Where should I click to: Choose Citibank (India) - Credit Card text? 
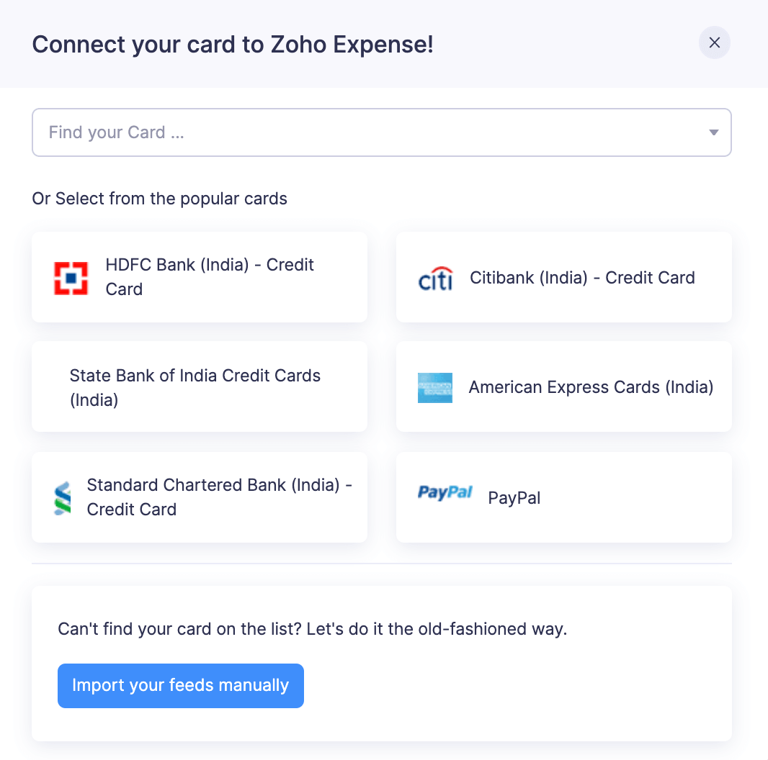[x=582, y=278]
